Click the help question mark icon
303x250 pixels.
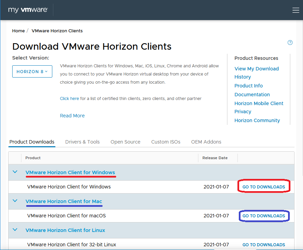pyautogui.click(x=290, y=43)
